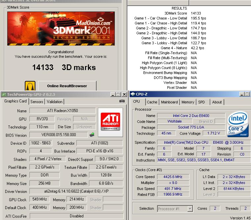The width and height of the screenshot is (251, 220).
Task: Click the GPU Name field ATI Radeon X1050
Action: point(63,111)
